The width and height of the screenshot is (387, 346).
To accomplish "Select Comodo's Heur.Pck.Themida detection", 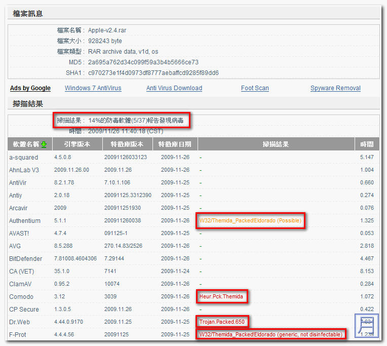I will [x=222, y=297].
